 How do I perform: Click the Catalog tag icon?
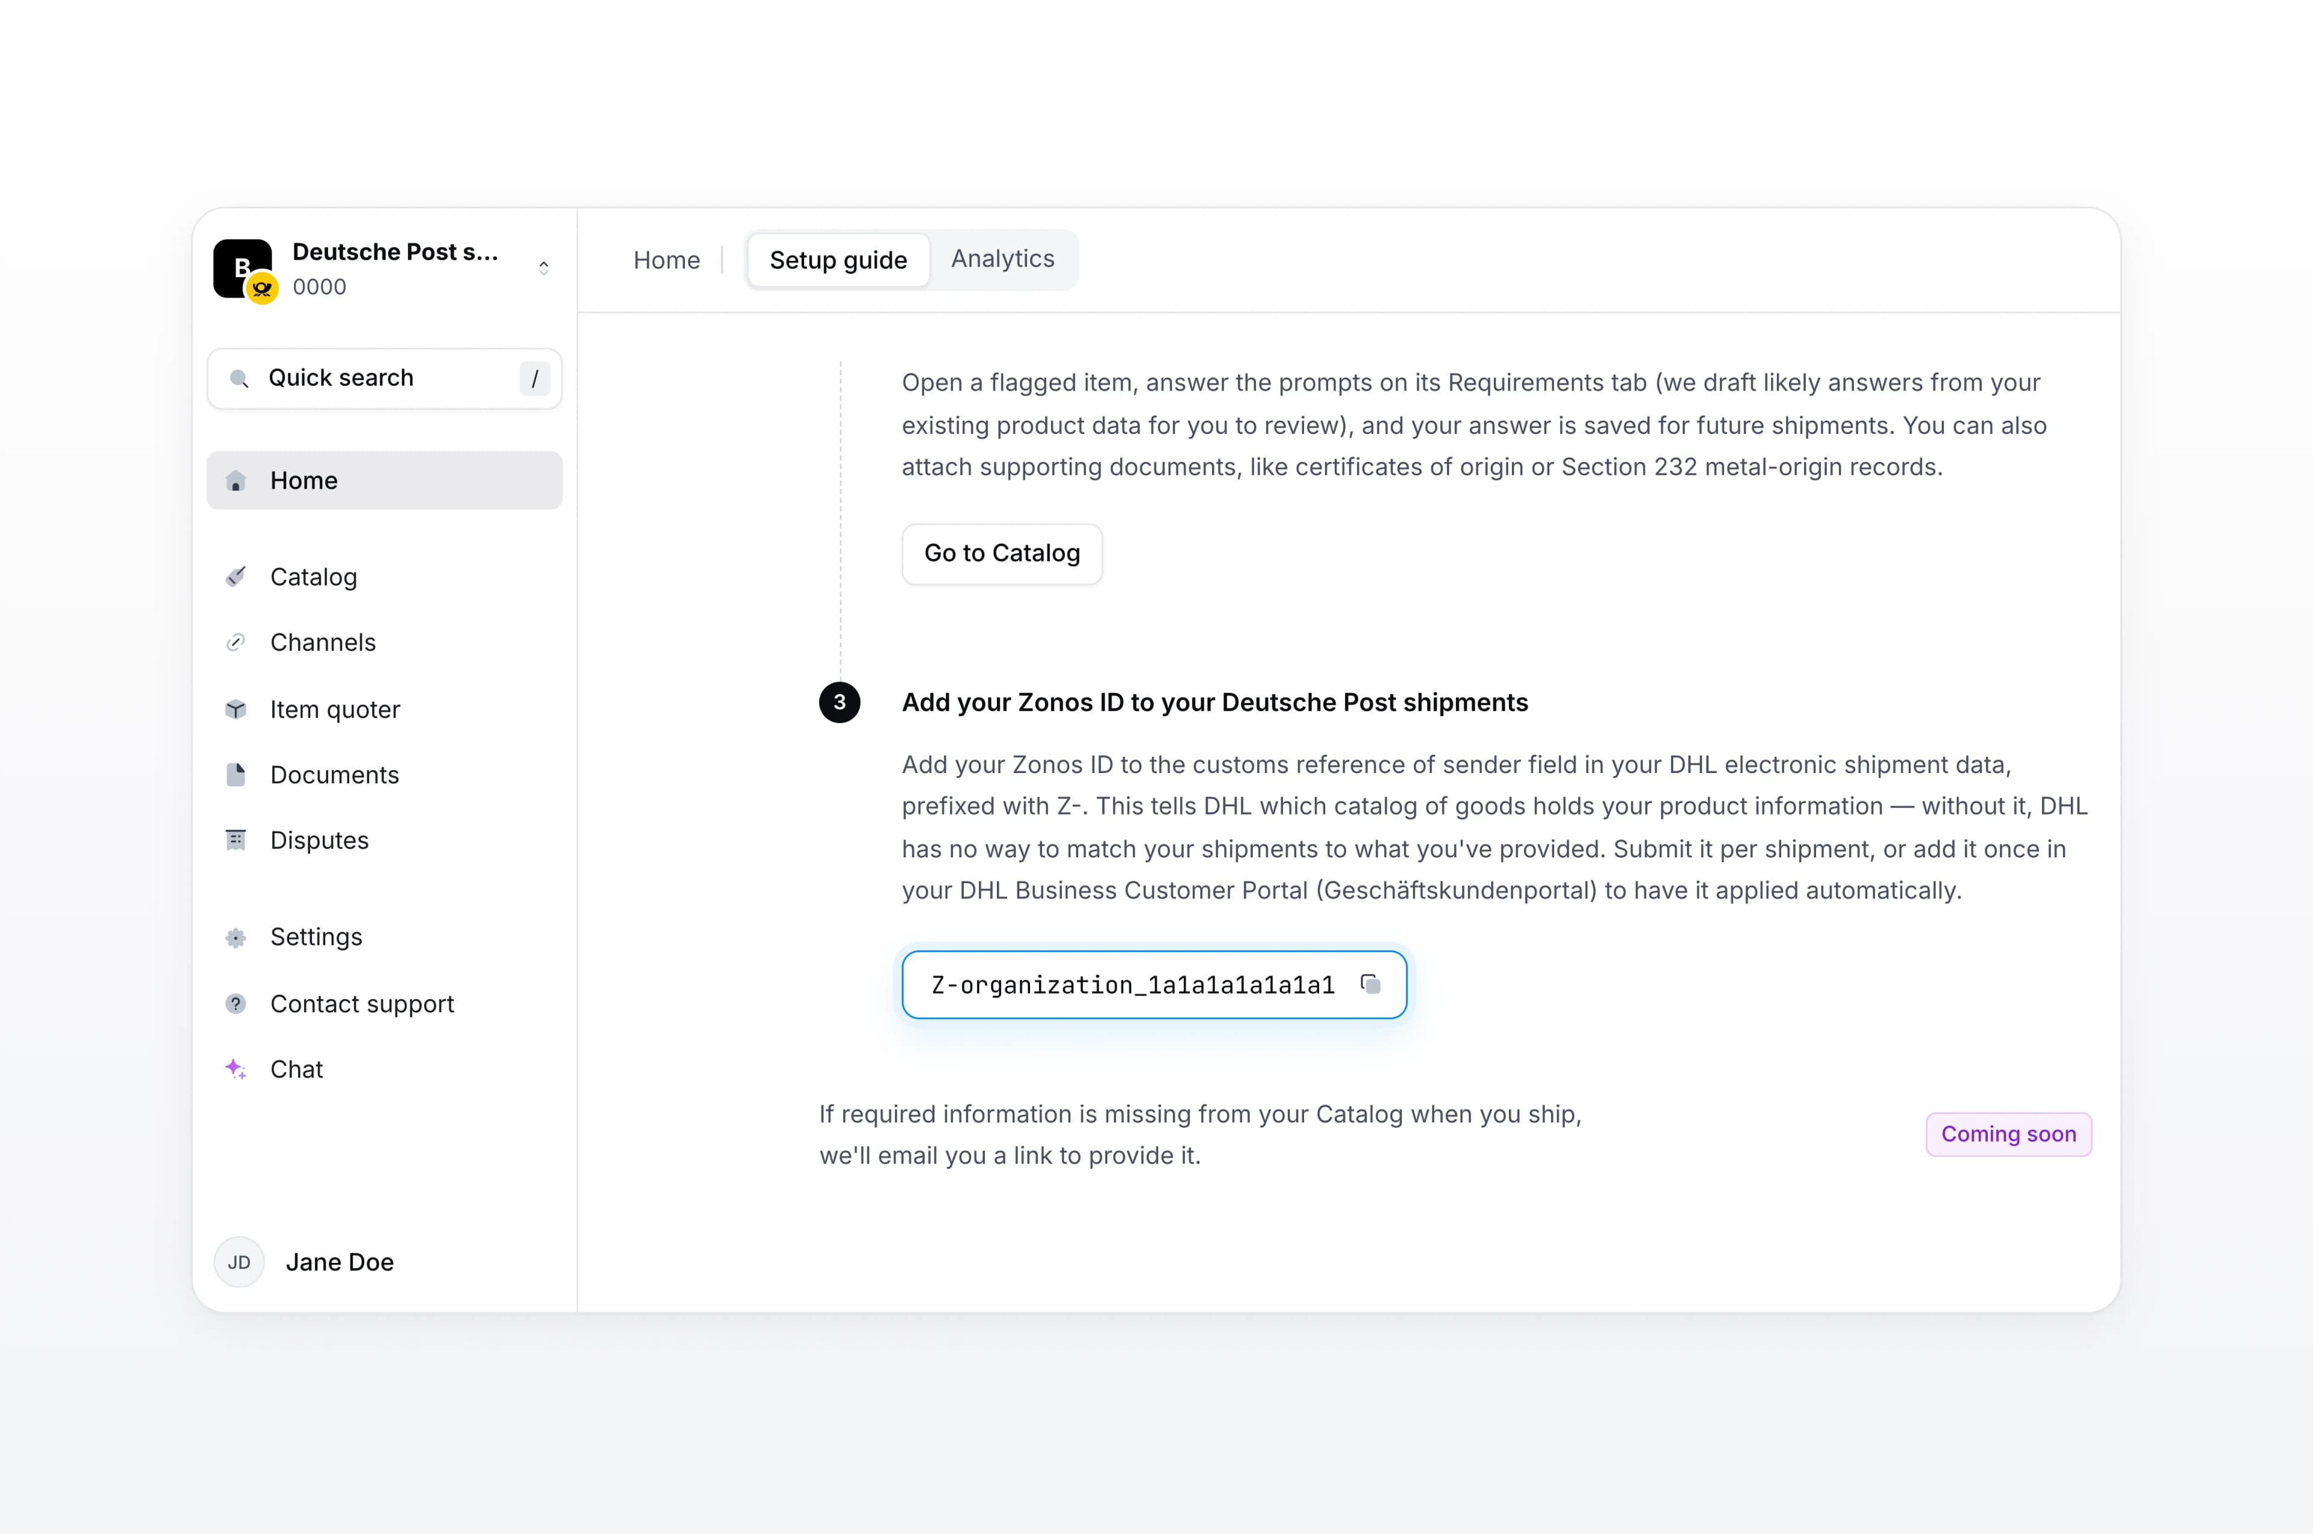coord(236,576)
